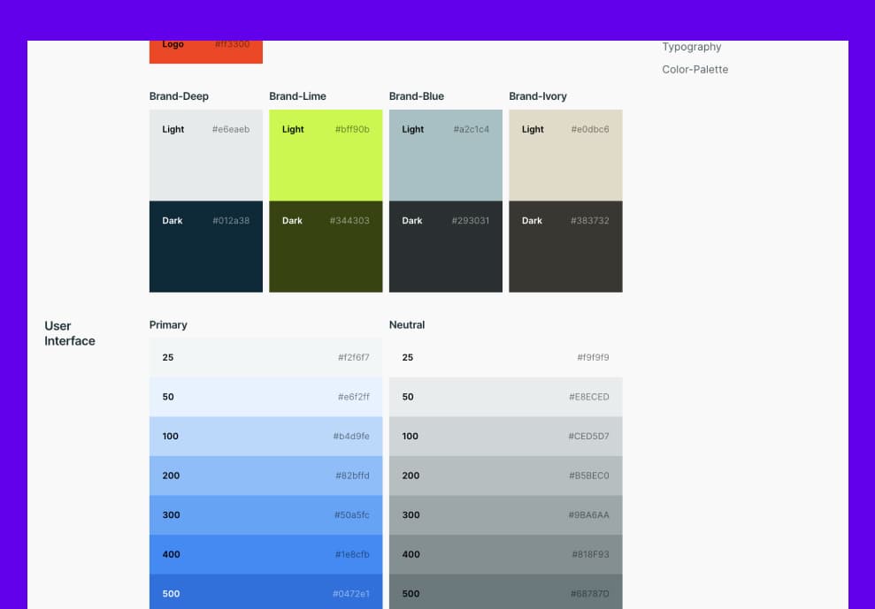875x609 pixels.
Task: Go to the Color-Palette nav link
Action: point(695,69)
